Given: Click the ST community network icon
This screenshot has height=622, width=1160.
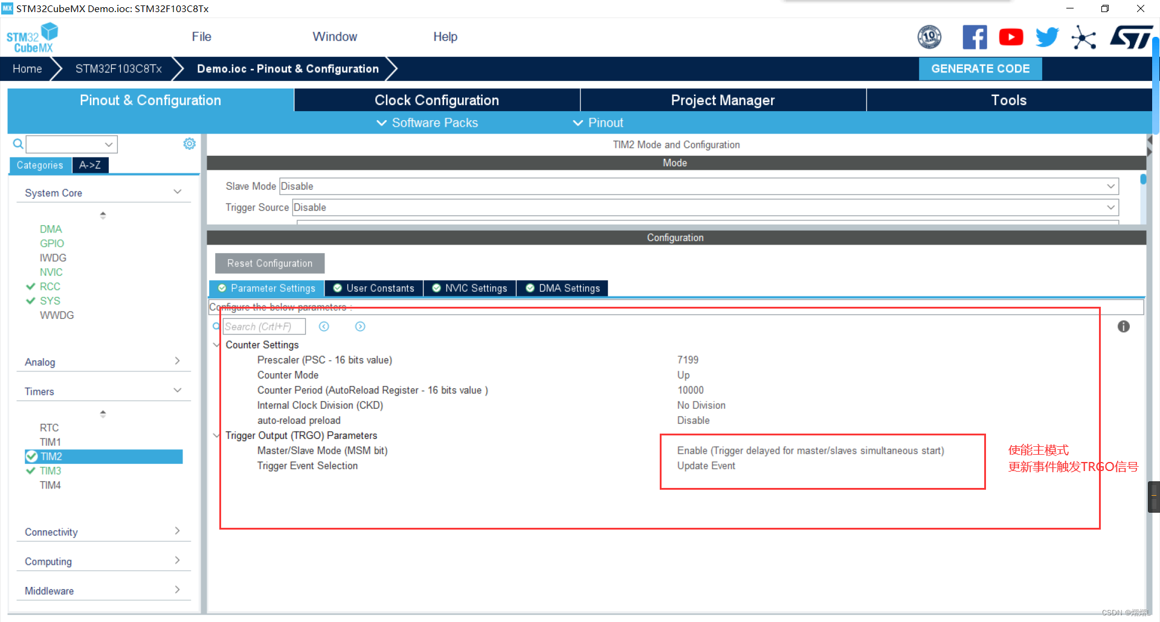Looking at the screenshot, I should [x=1084, y=37].
